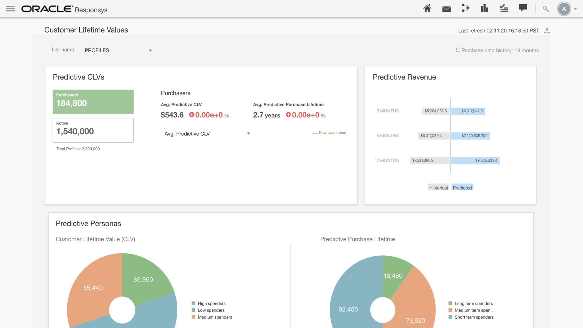Image resolution: width=583 pixels, height=328 pixels.
Task: Toggle the Historical series in Predictive Revenue
Action: [438, 187]
